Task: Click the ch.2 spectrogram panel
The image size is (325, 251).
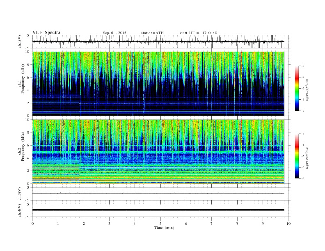Action: pos(158,152)
